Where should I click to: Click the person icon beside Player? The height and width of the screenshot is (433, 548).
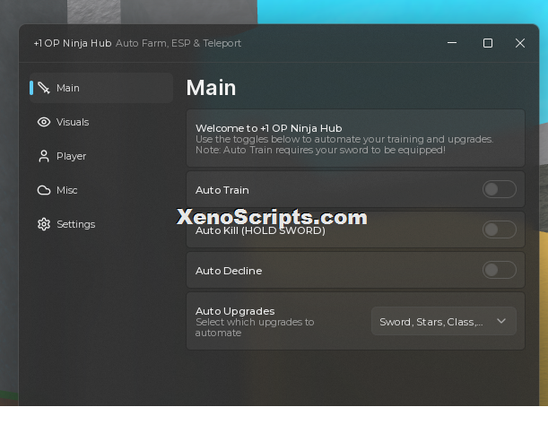[x=44, y=156]
